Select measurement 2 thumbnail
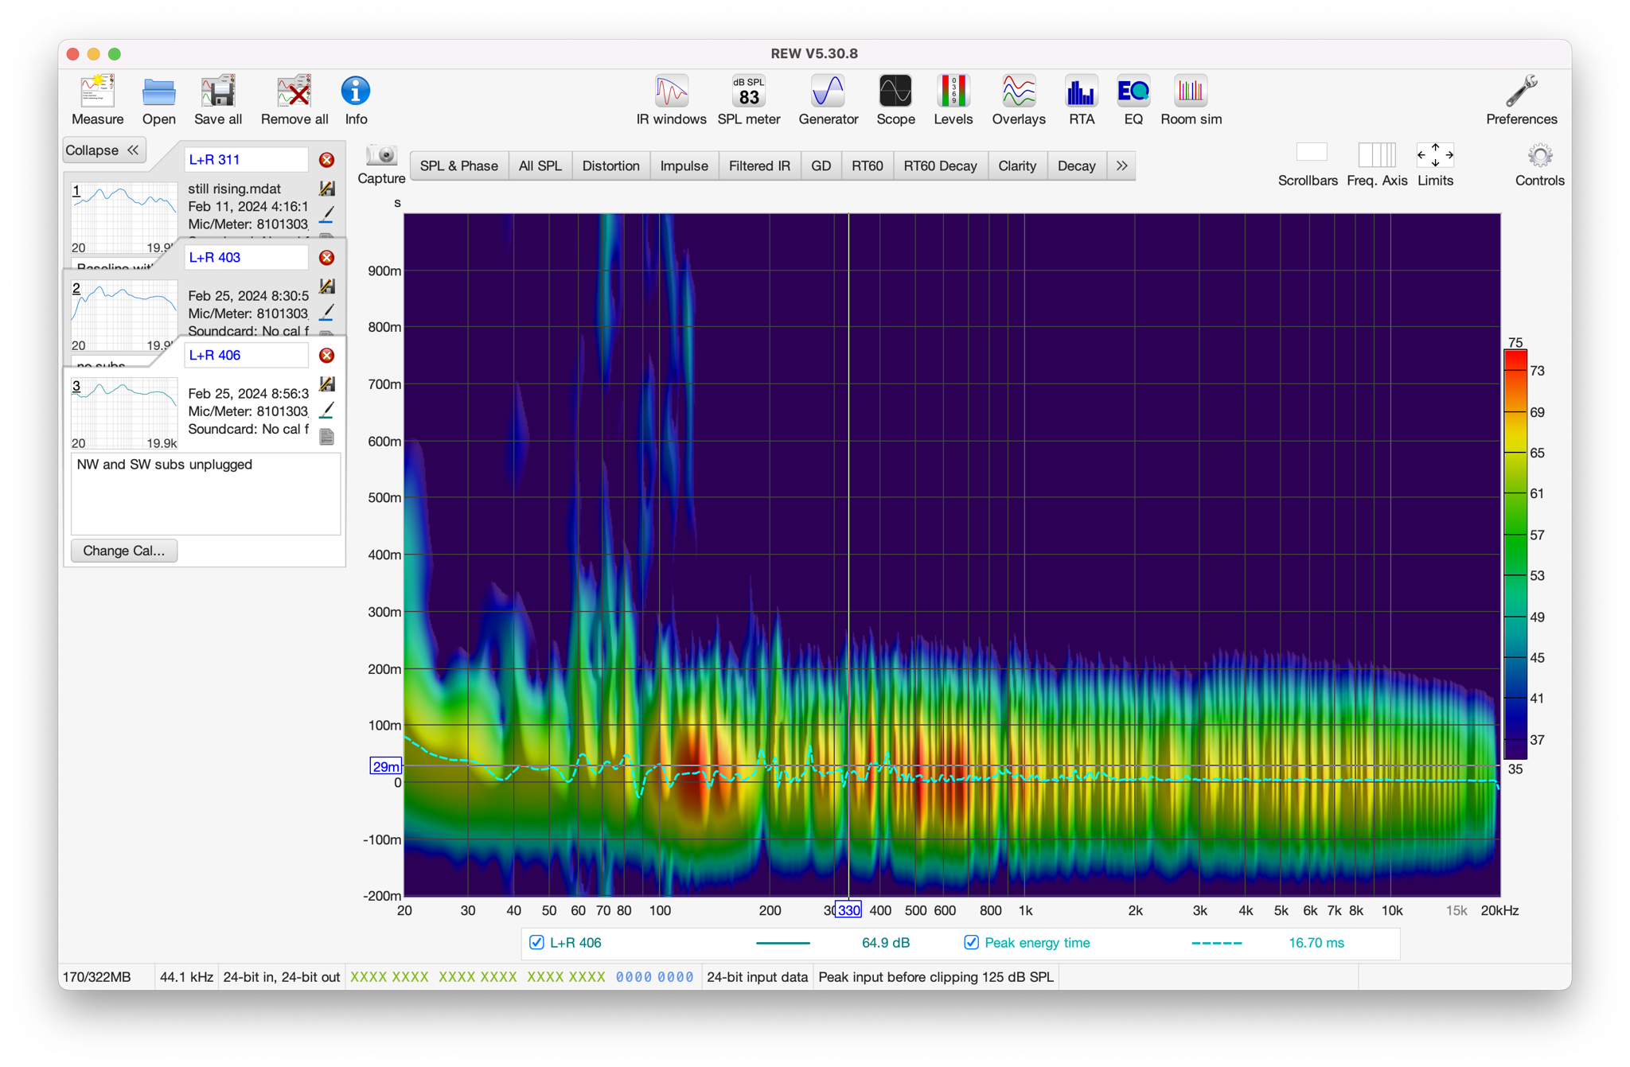Viewport: 1630px width, 1067px height. tap(123, 315)
